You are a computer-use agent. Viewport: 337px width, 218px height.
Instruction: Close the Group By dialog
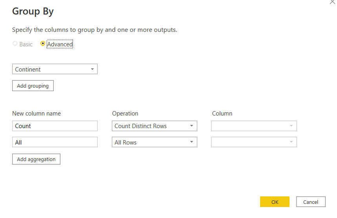[332, 2]
